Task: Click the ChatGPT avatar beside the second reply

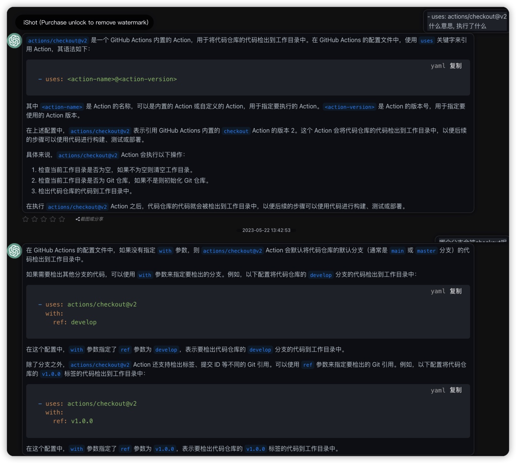Action: pos(14,251)
